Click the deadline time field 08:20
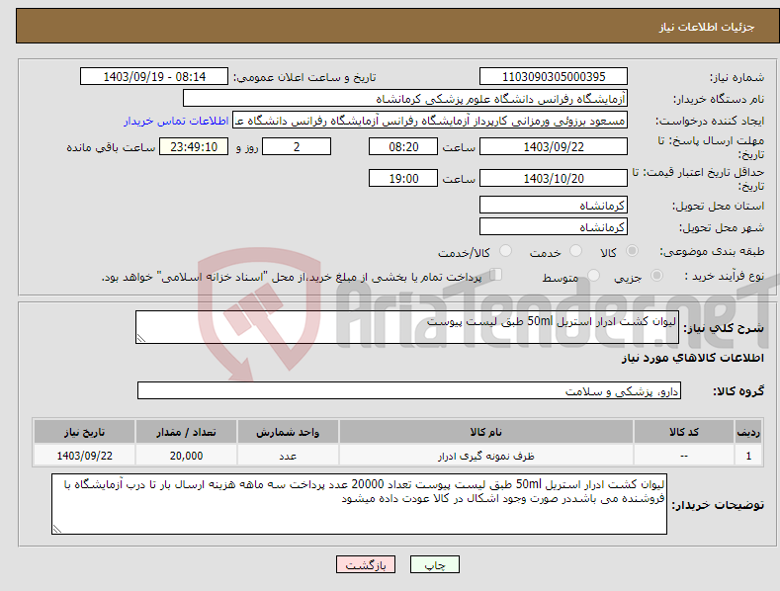The image size is (780, 591). coord(403,146)
